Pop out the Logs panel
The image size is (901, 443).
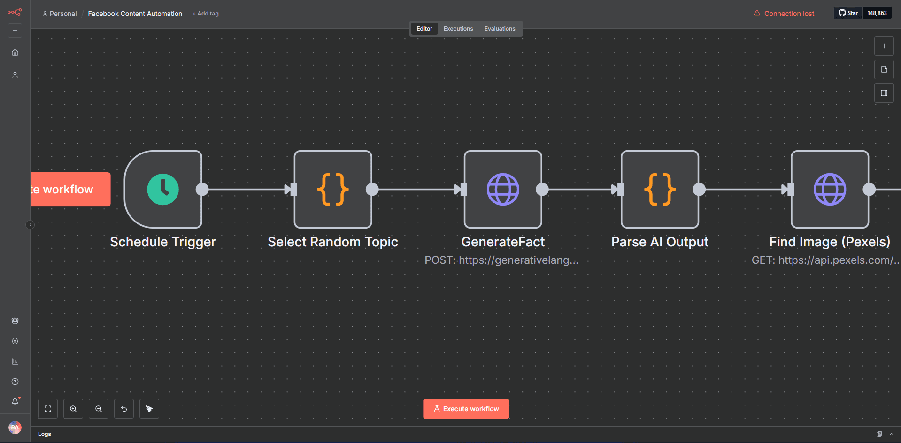[x=879, y=434]
